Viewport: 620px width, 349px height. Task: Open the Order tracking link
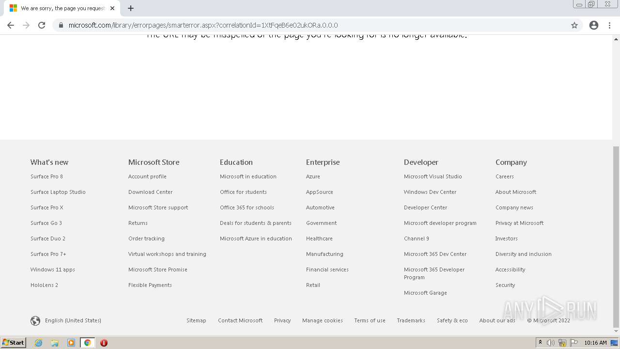point(146,238)
